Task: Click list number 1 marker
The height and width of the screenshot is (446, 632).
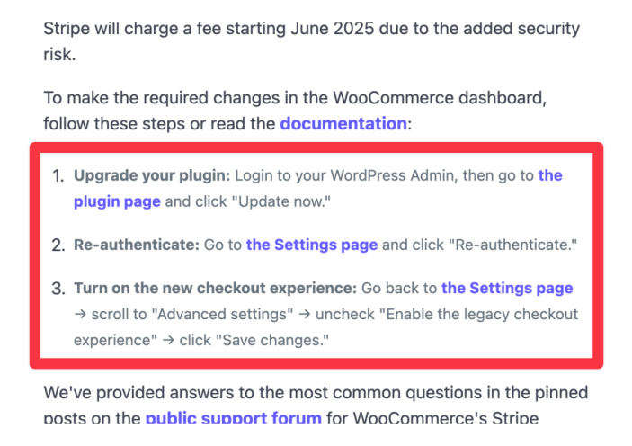Action: pos(58,175)
